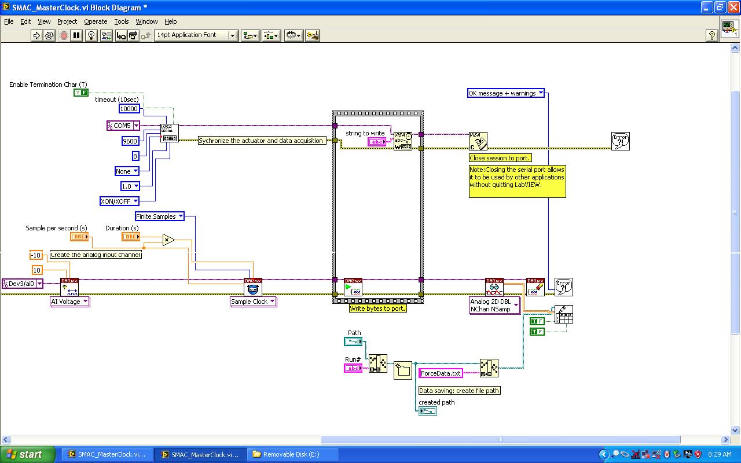Click the Clean Up Diagram broom icon
This screenshot has height=463, width=741.
(x=313, y=35)
